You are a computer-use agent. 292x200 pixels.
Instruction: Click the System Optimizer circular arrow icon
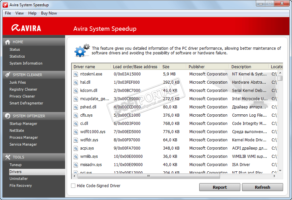8,116
